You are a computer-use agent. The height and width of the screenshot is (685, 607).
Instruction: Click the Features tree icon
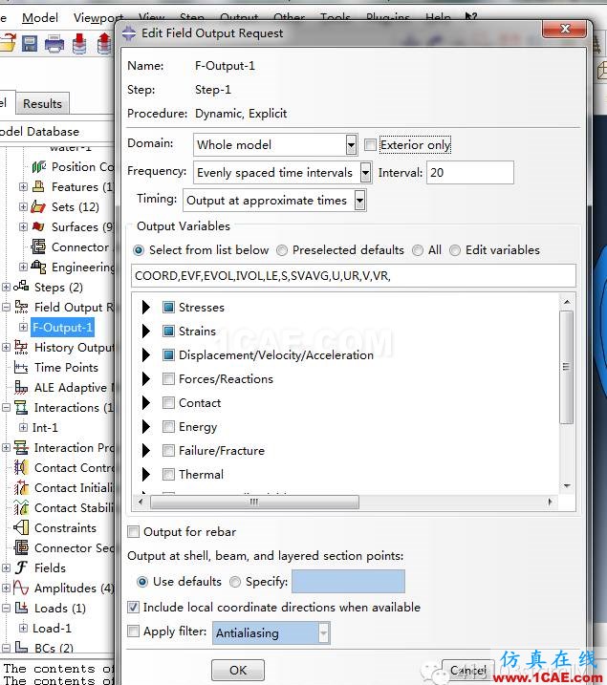coord(38,186)
